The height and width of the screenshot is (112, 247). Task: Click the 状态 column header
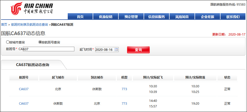[227, 77]
